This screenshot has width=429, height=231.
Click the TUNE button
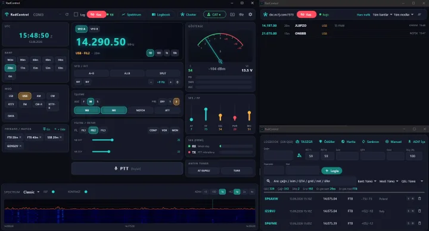tap(237, 171)
